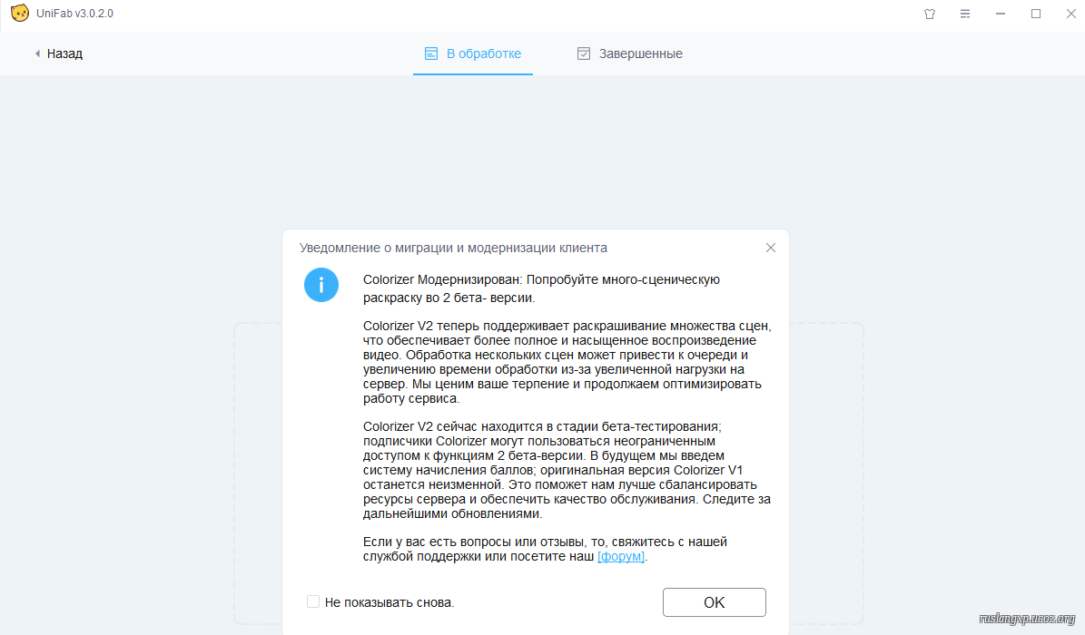Close the UniFab application window
Screen dimensions: 1085x635
[x=1070, y=14]
